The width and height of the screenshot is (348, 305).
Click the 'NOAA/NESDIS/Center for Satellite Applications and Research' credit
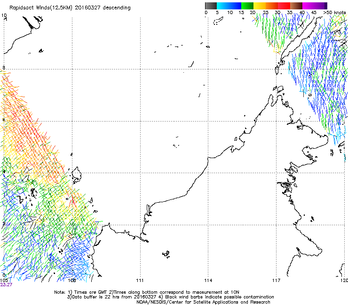tap(203, 302)
